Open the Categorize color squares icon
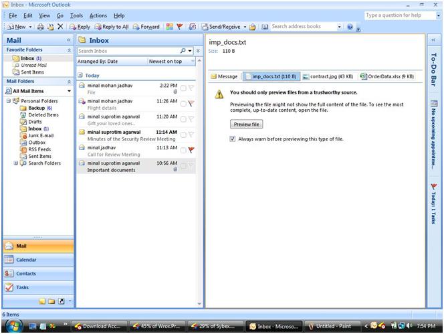This screenshot has width=444, height=334. tap(169, 27)
